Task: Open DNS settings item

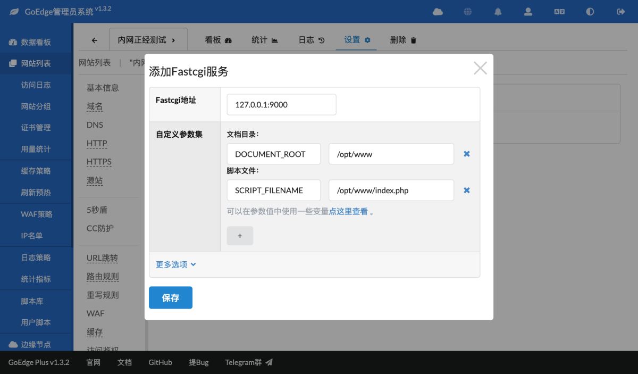Action: pos(95,125)
